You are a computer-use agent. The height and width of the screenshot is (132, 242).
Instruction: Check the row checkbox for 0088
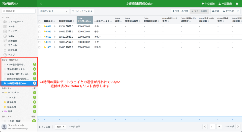point(39,27)
